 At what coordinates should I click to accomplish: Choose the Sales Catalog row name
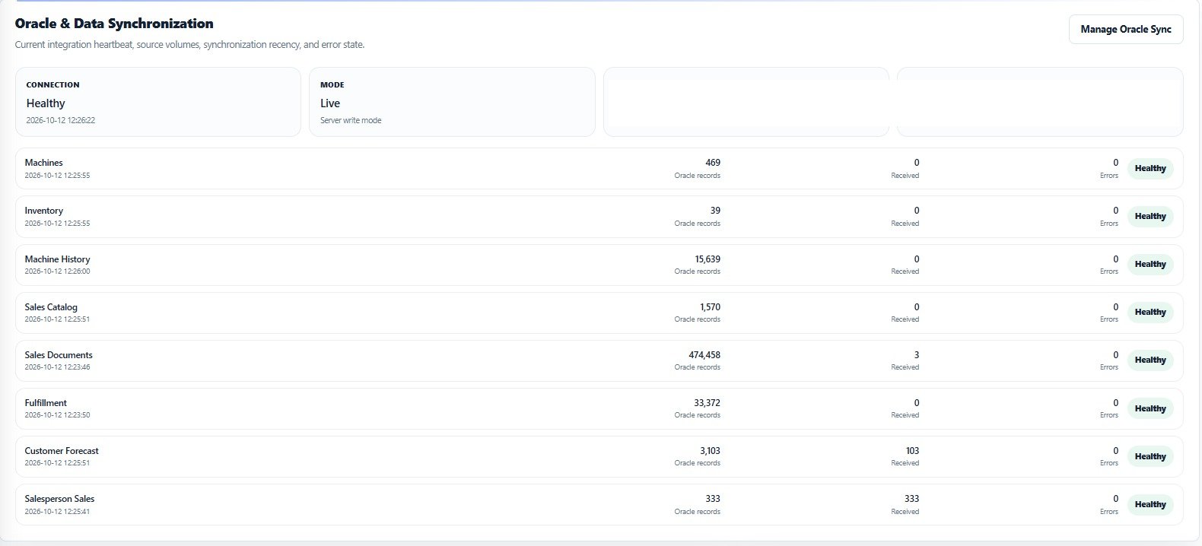(51, 307)
